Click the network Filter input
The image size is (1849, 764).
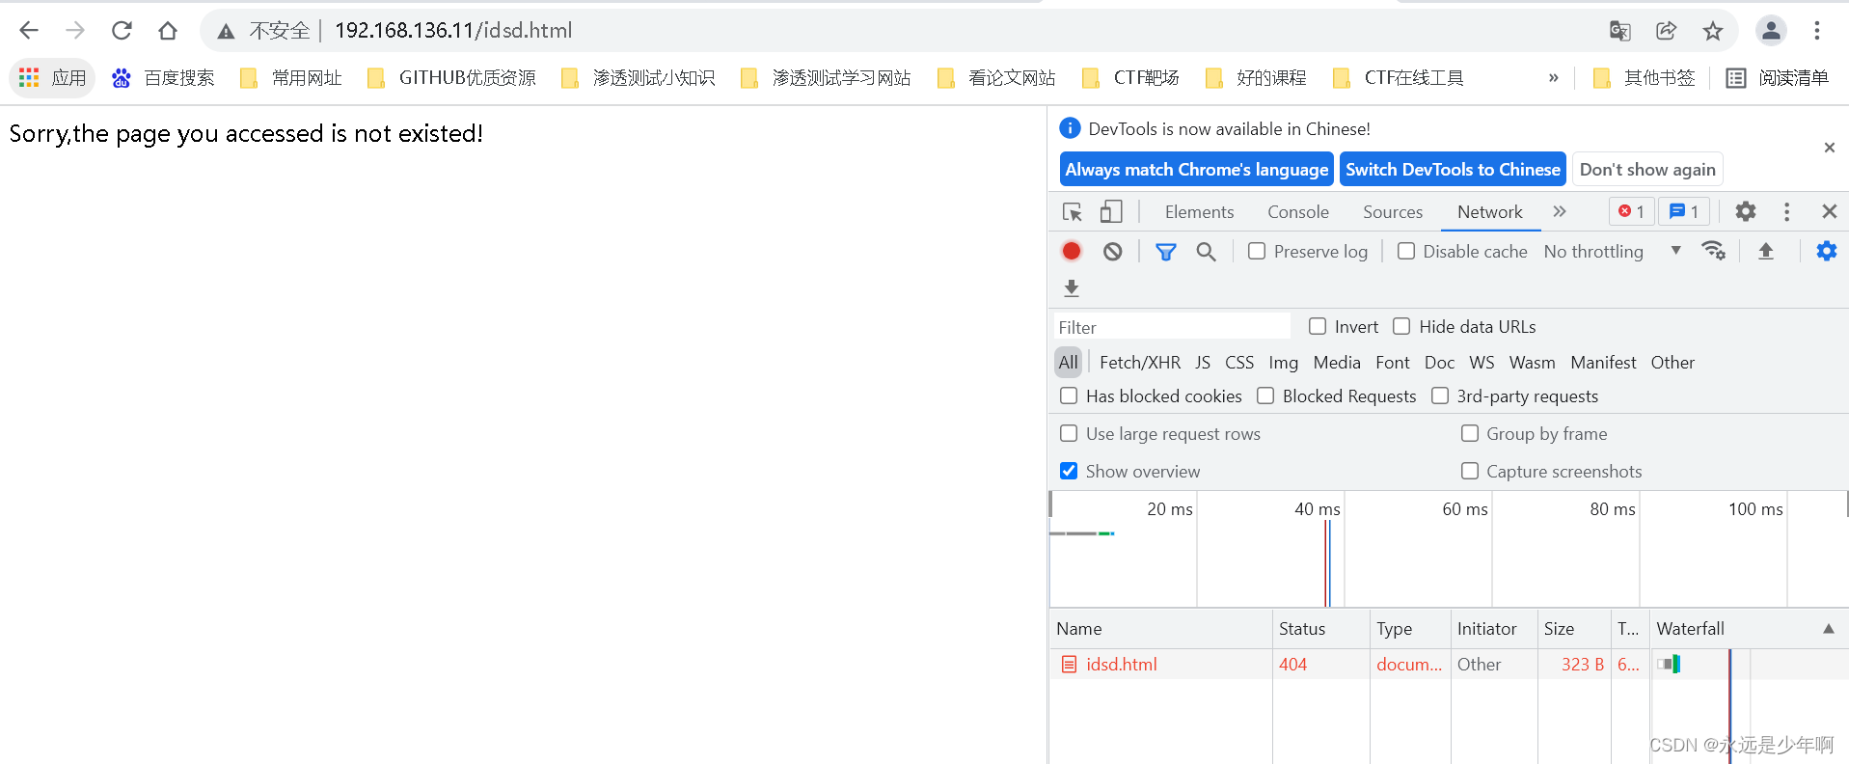tap(1171, 327)
